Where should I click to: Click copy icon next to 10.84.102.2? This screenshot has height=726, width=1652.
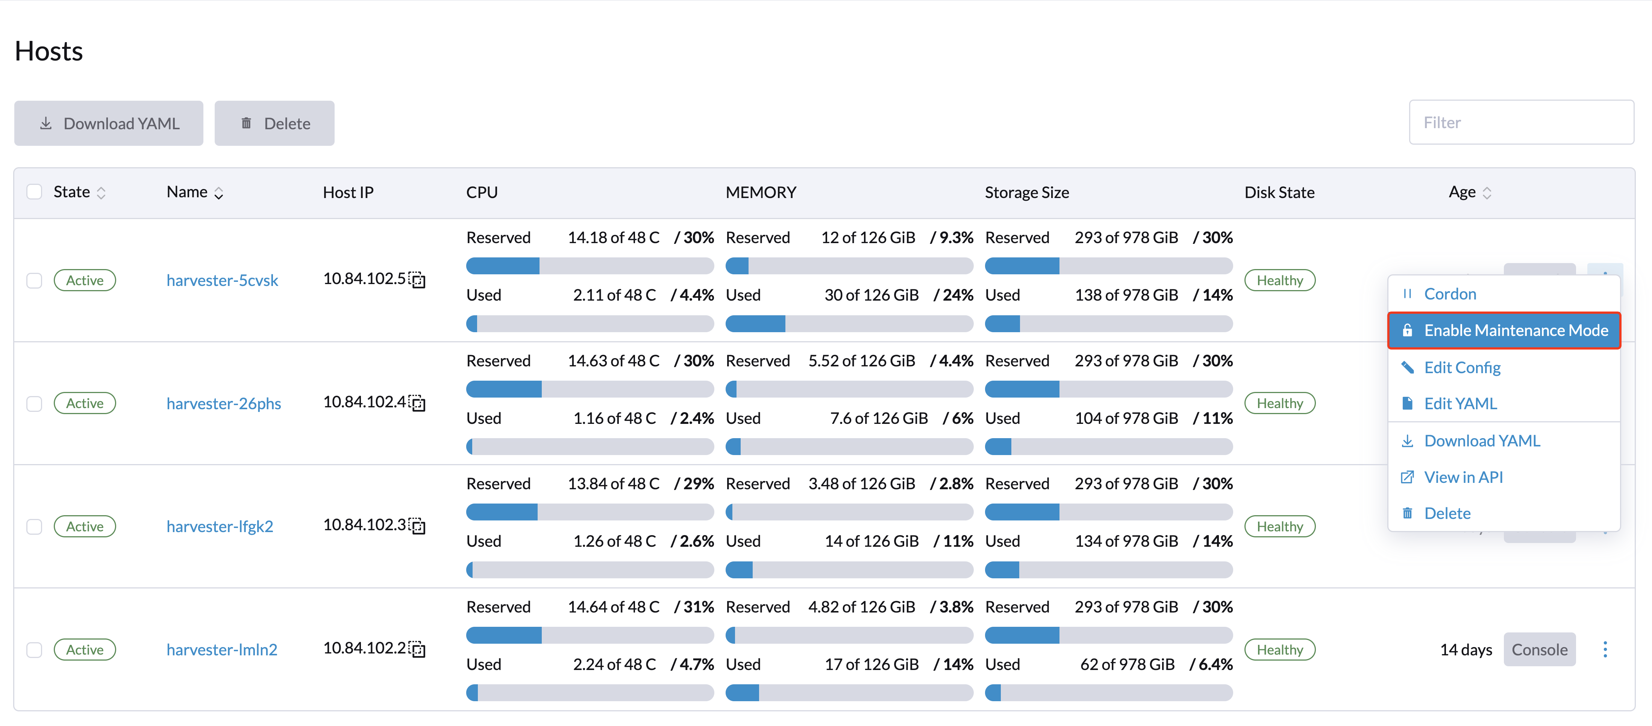click(x=417, y=649)
